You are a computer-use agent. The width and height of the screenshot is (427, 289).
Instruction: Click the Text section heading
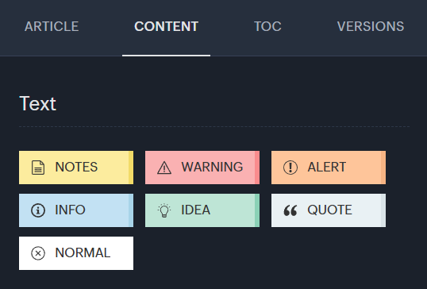point(38,103)
